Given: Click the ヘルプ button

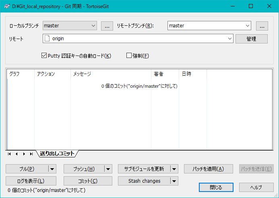Looking at the screenshot, I should [x=256, y=187].
